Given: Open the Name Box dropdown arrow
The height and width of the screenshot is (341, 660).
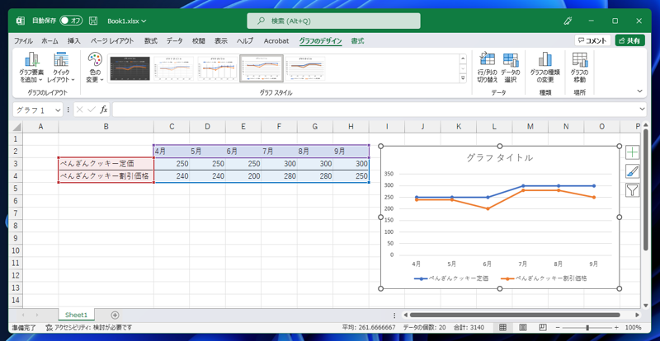Looking at the screenshot, I should (58, 110).
